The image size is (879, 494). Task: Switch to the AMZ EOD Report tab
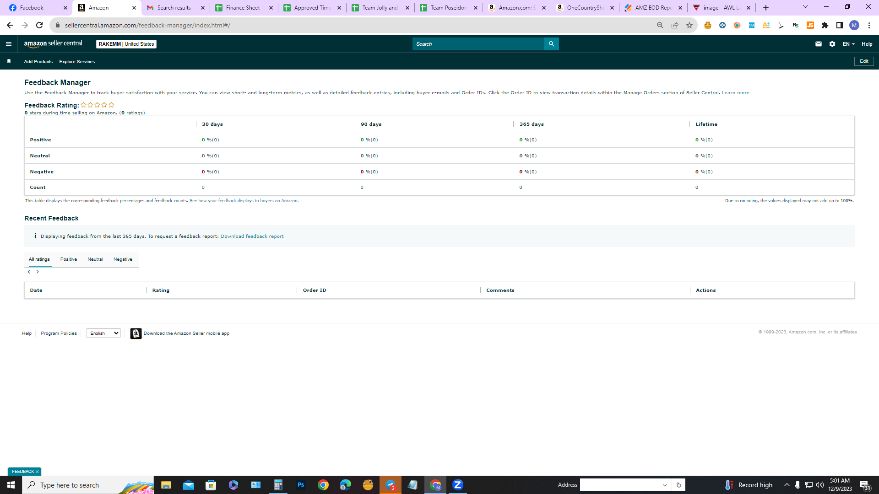[653, 8]
